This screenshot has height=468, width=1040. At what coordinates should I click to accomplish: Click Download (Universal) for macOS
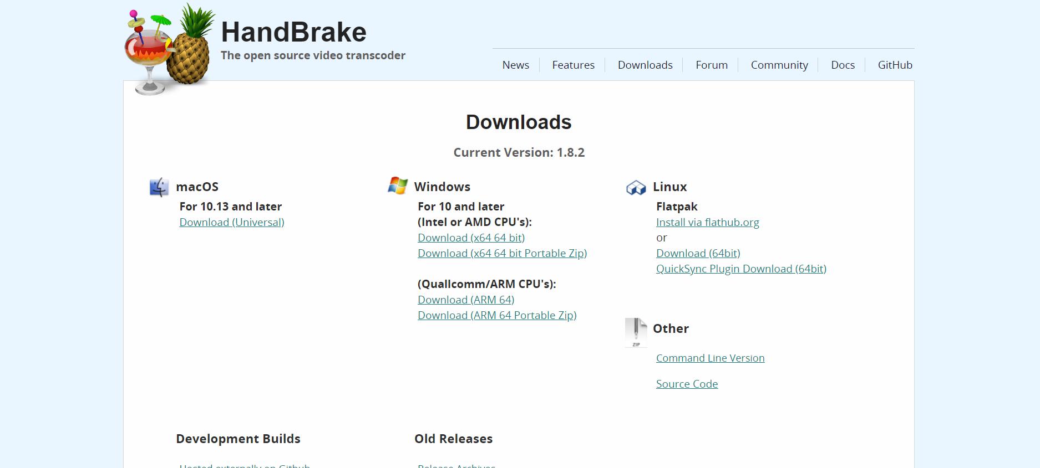[232, 222]
